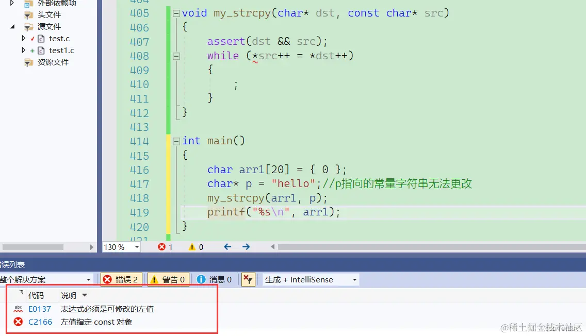Open the 130 % zoom dropdown

[137, 247]
